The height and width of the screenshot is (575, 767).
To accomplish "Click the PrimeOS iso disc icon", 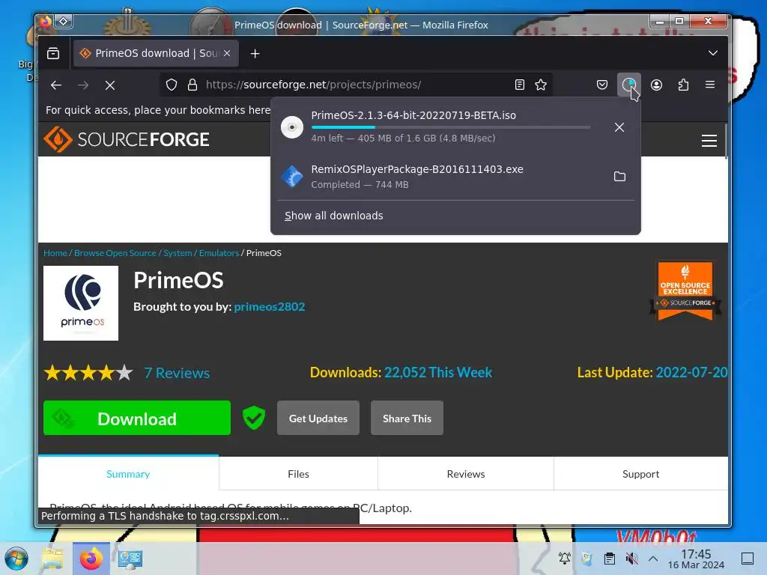I will (292, 127).
